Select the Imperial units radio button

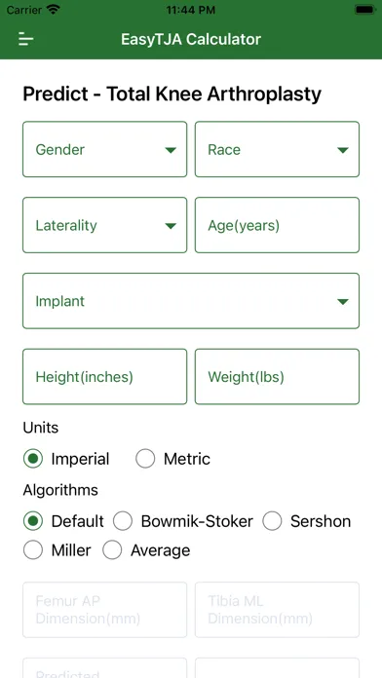[33, 459]
